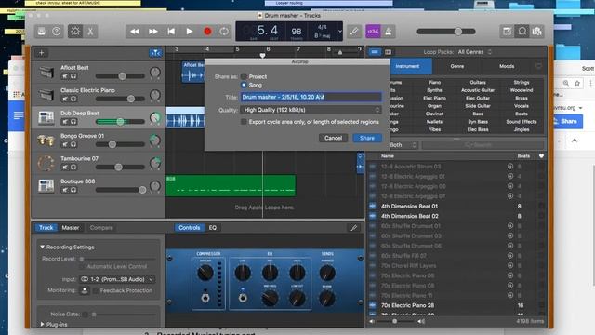Image resolution: width=595 pixels, height=335 pixels.
Task: Open LCD display mode dropdown arrow
Action: click(x=340, y=32)
